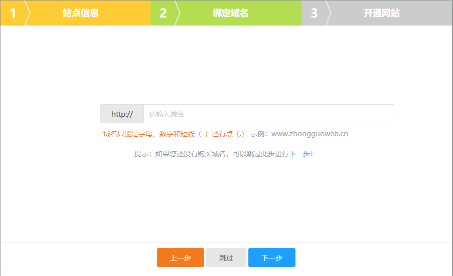The height and width of the screenshot is (276, 453).
Task: Open the 开通网站 step tab
Action: [381, 13]
